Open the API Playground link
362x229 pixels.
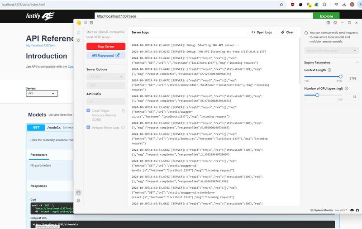(x=106, y=55)
